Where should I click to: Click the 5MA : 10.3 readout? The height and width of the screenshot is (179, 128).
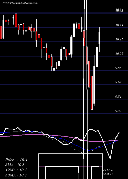pyautogui.click(x=15, y=165)
